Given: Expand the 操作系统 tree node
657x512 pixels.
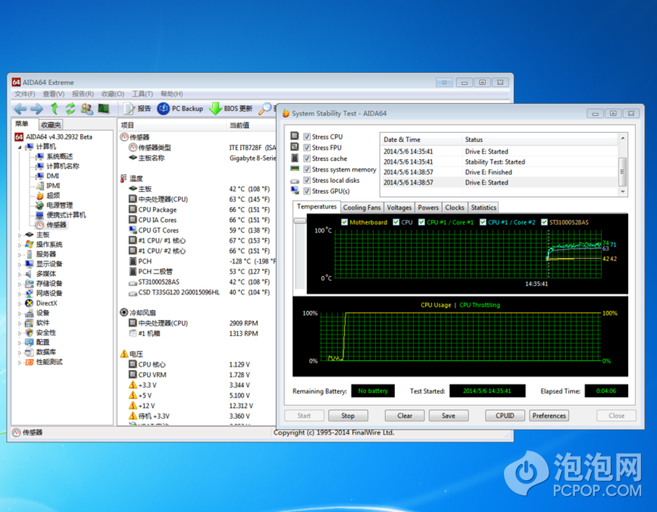Looking at the screenshot, I should pyautogui.click(x=19, y=245).
